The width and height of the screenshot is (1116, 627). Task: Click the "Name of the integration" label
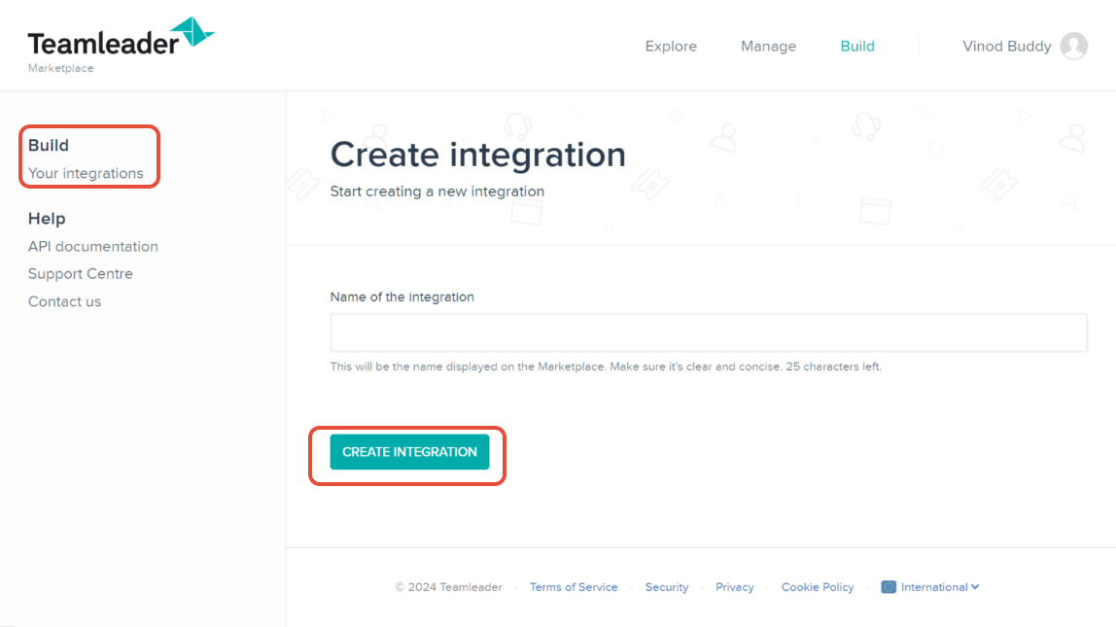point(402,297)
